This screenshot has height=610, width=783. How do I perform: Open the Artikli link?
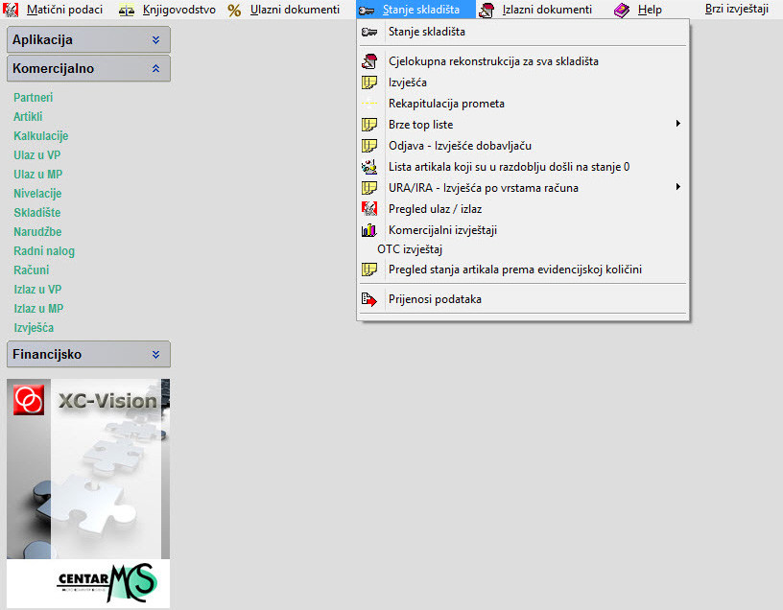tap(28, 116)
